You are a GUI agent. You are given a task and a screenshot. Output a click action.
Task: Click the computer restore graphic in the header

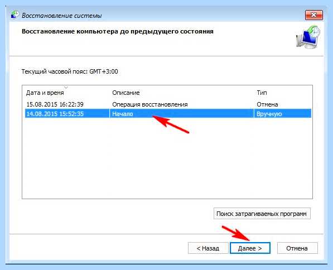pos(308,37)
